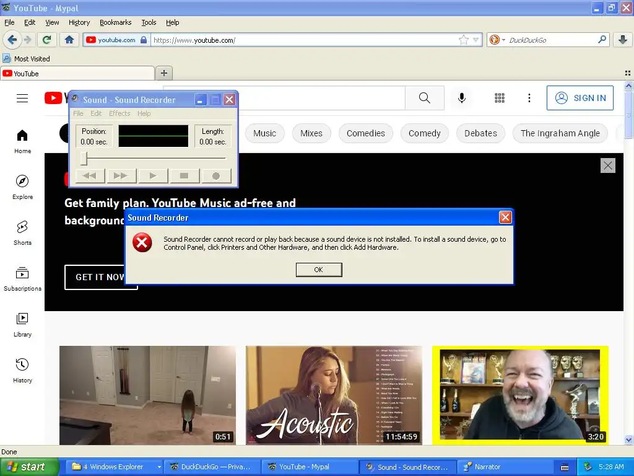Open the Effects menu in Sound Recorder
The width and height of the screenshot is (634, 476).
coord(119,113)
